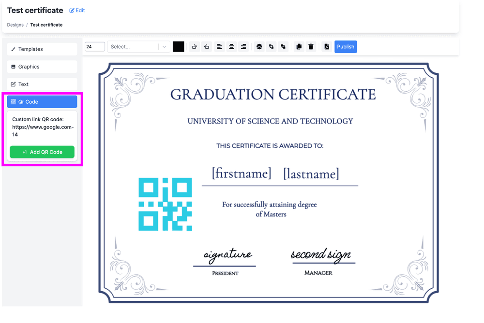Expand the Templates panel
The image size is (484, 323).
tap(42, 49)
